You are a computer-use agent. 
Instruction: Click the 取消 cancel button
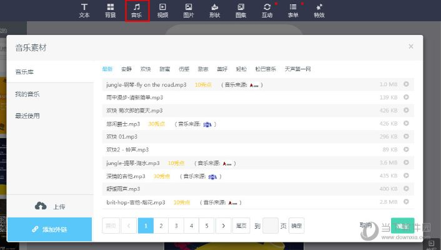coord(365,225)
